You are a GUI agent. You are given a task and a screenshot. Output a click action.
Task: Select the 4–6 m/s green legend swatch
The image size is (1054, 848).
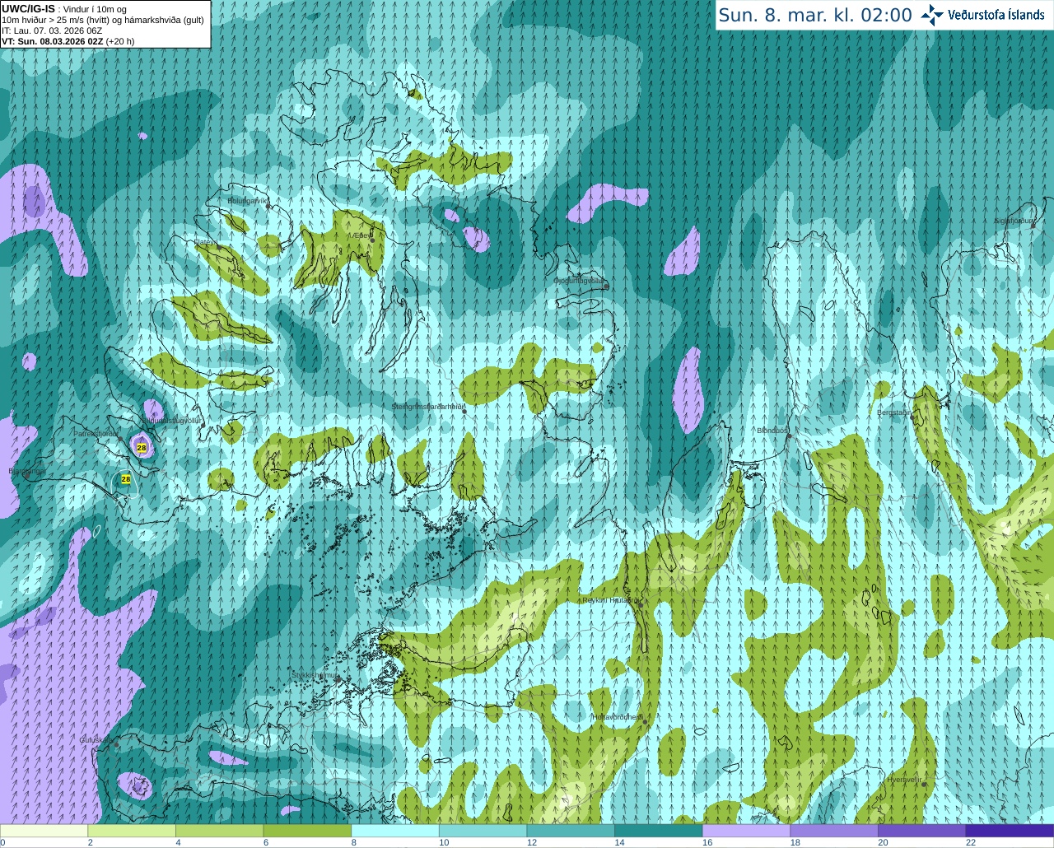pos(220,831)
